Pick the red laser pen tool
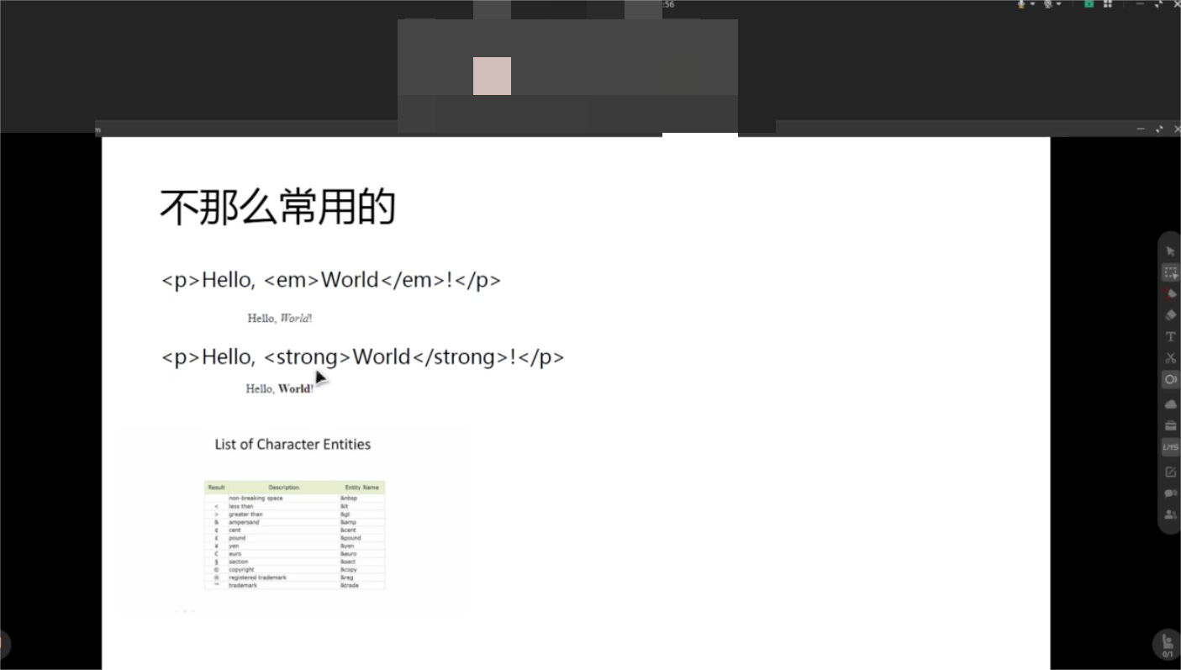 [1170, 293]
